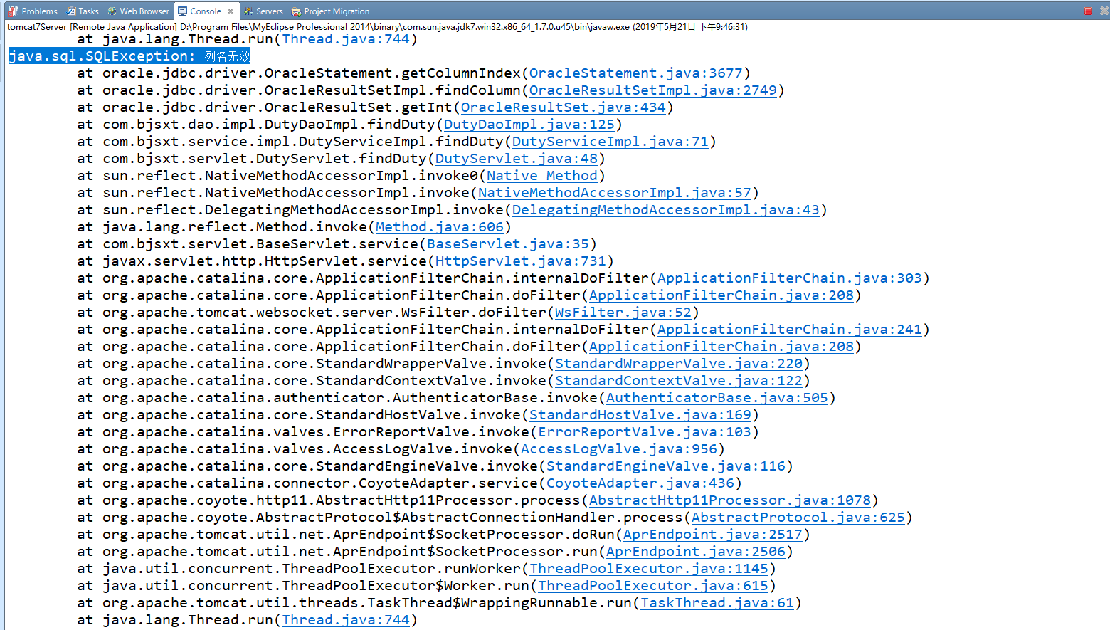Image resolution: width=1110 pixels, height=630 pixels.
Task: Click the Web Browser globe icon
Action: point(111,11)
